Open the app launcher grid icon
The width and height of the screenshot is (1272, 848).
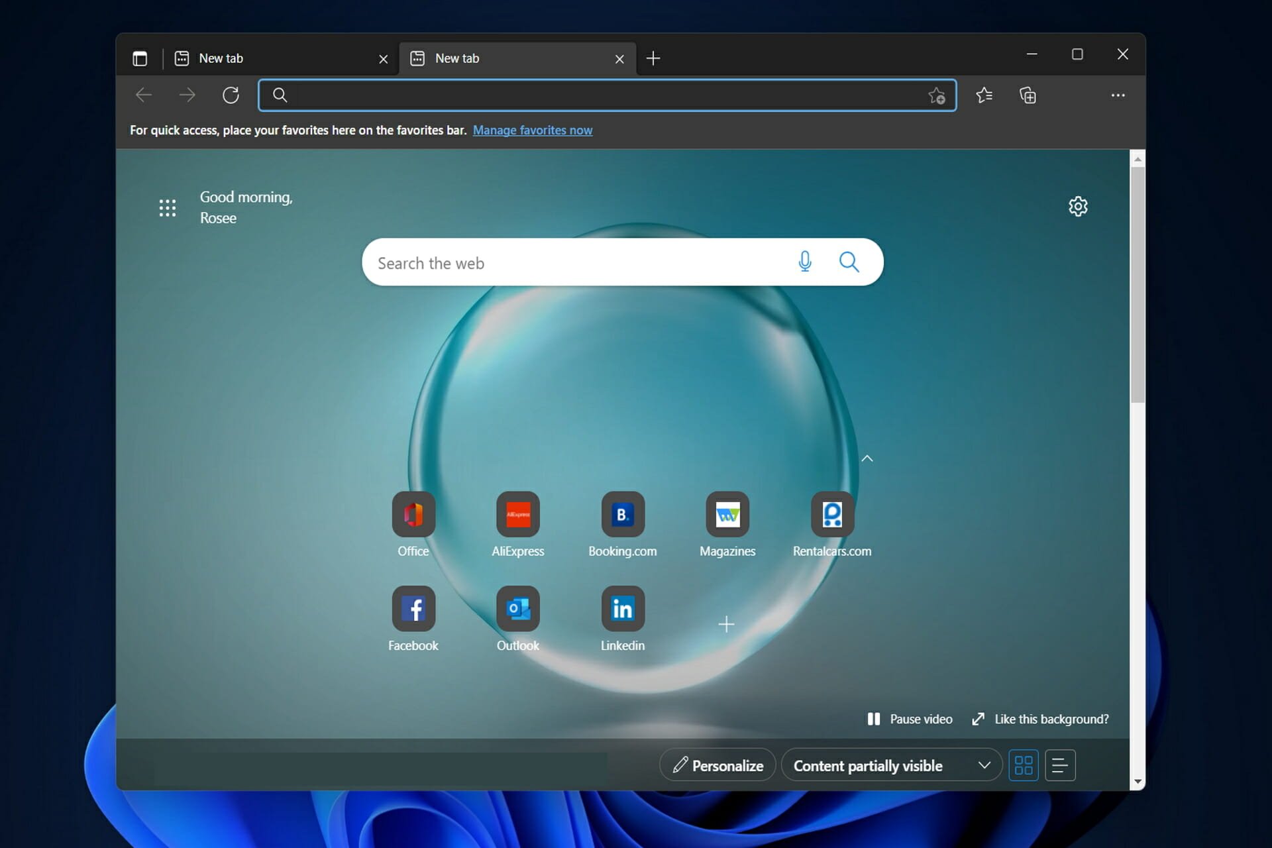tap(168, 208)
